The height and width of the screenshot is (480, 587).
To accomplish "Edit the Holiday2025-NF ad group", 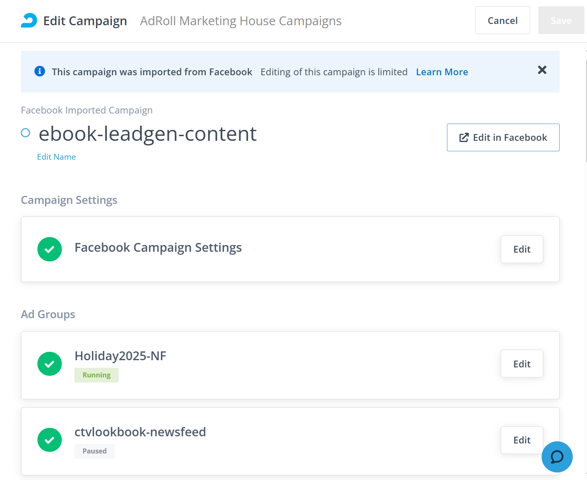I will [x=522, y=364].
